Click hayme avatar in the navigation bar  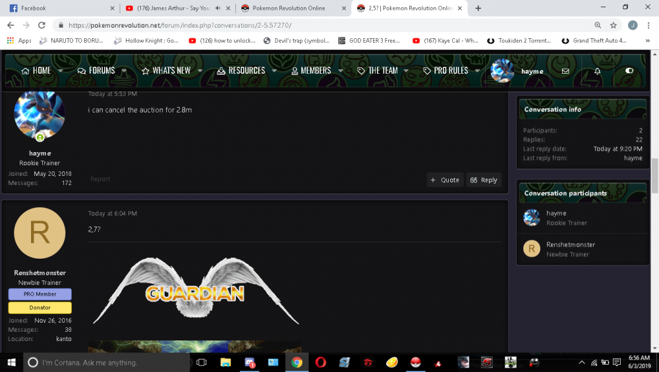click(502, 70)
